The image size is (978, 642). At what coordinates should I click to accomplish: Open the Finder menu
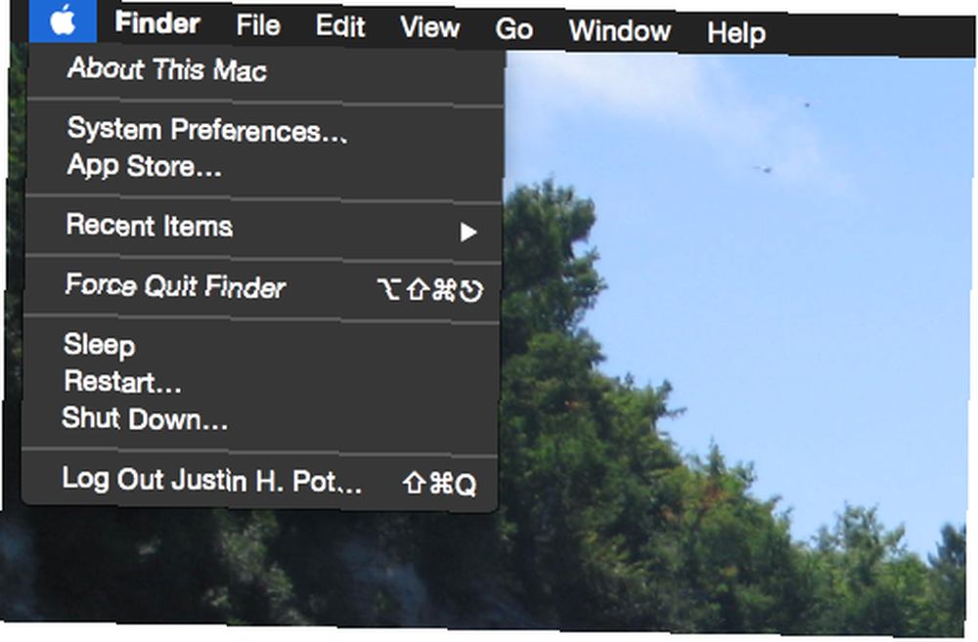tap(157, 23)
